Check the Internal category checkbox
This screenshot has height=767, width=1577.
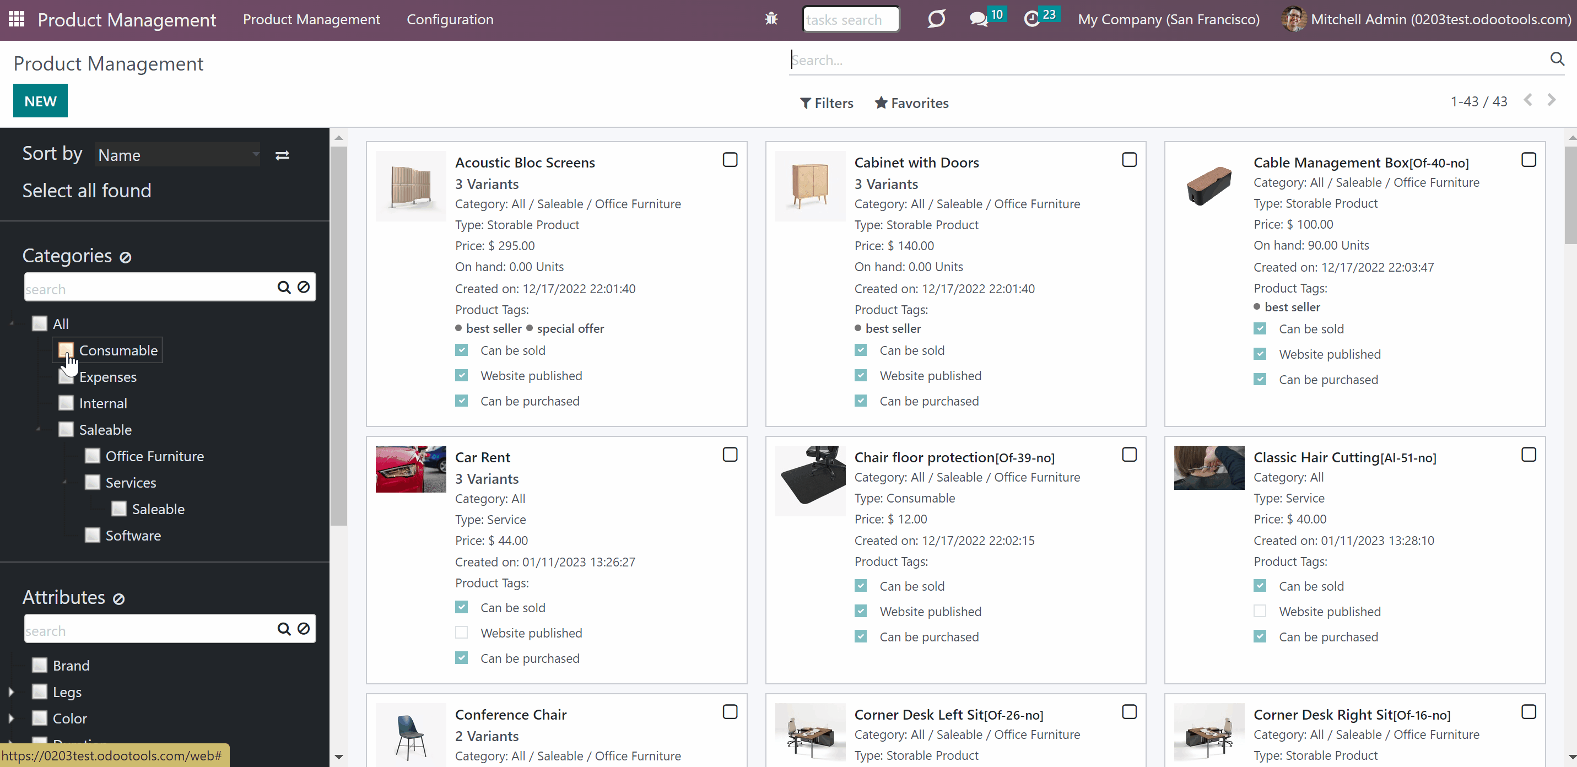click(66, 403)
